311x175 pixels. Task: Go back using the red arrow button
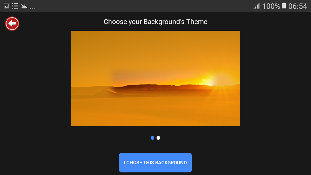click(12, 24)
